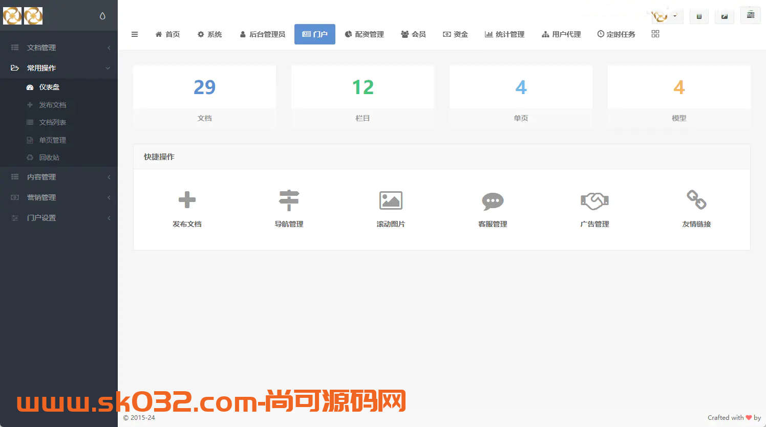
Task: Click the trash can button in header
Action: 699,16
